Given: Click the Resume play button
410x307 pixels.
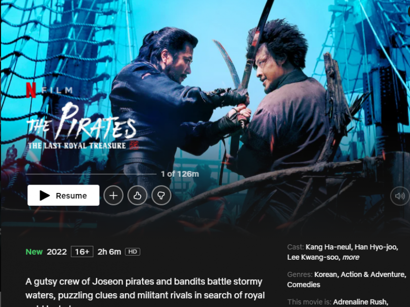Looking at the screenshot, I should pos(63,195).
